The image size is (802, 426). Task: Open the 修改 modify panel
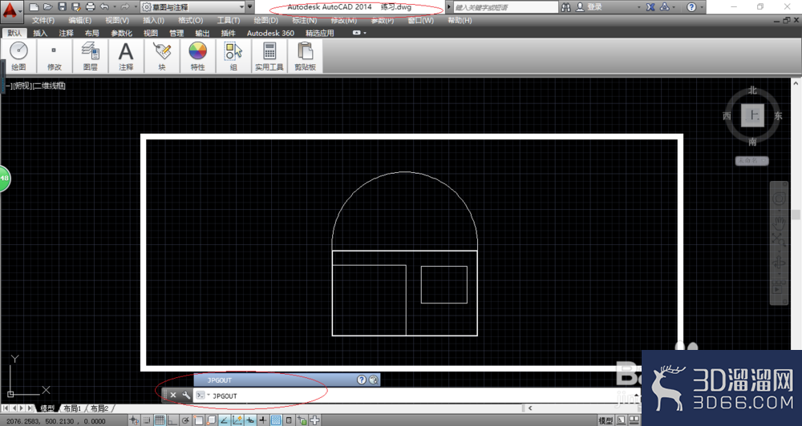(x=55, y=56)
